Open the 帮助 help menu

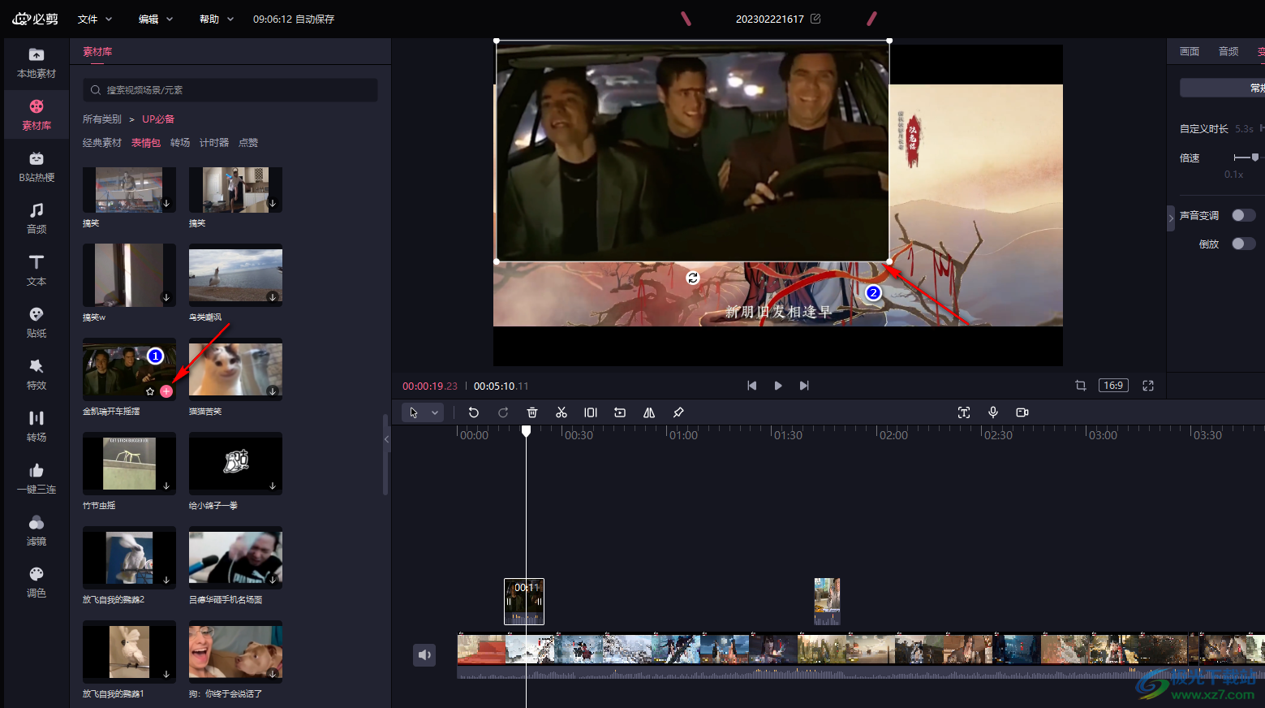(x=217, y=19)
